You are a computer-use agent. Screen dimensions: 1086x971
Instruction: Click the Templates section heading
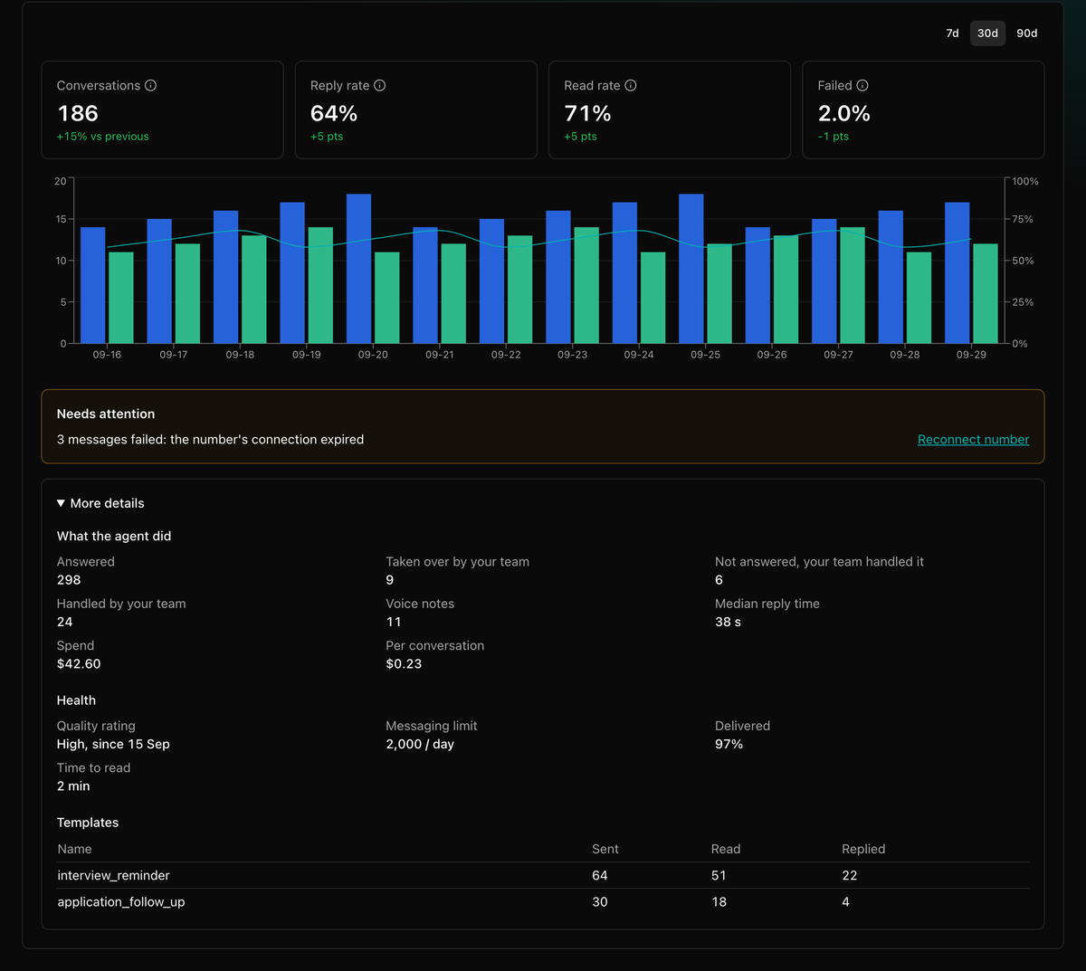88,823
